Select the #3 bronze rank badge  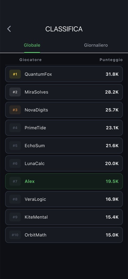tap(15, 110)
